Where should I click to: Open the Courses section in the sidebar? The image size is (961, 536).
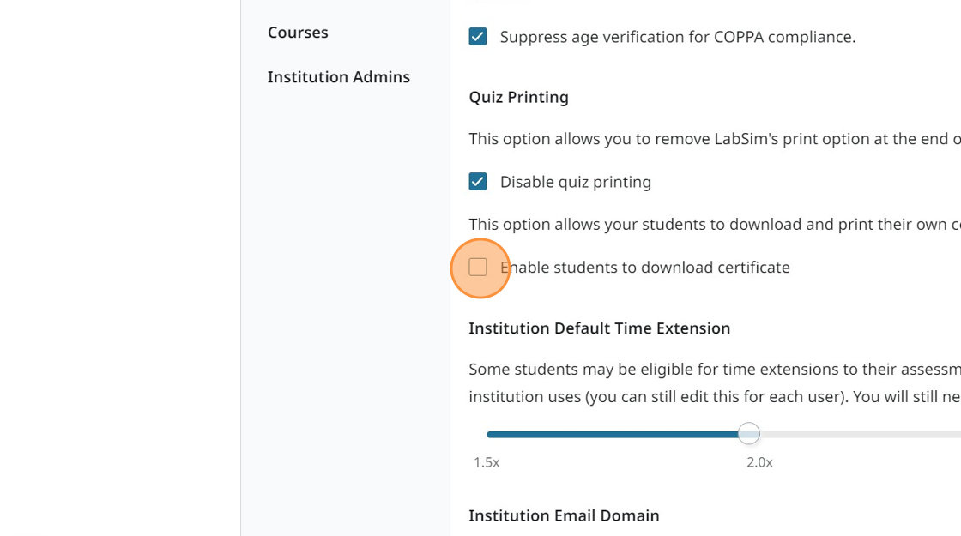[x=298, y=32]
